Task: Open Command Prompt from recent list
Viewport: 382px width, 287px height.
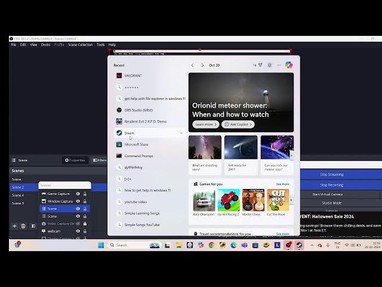Action: 138,156
